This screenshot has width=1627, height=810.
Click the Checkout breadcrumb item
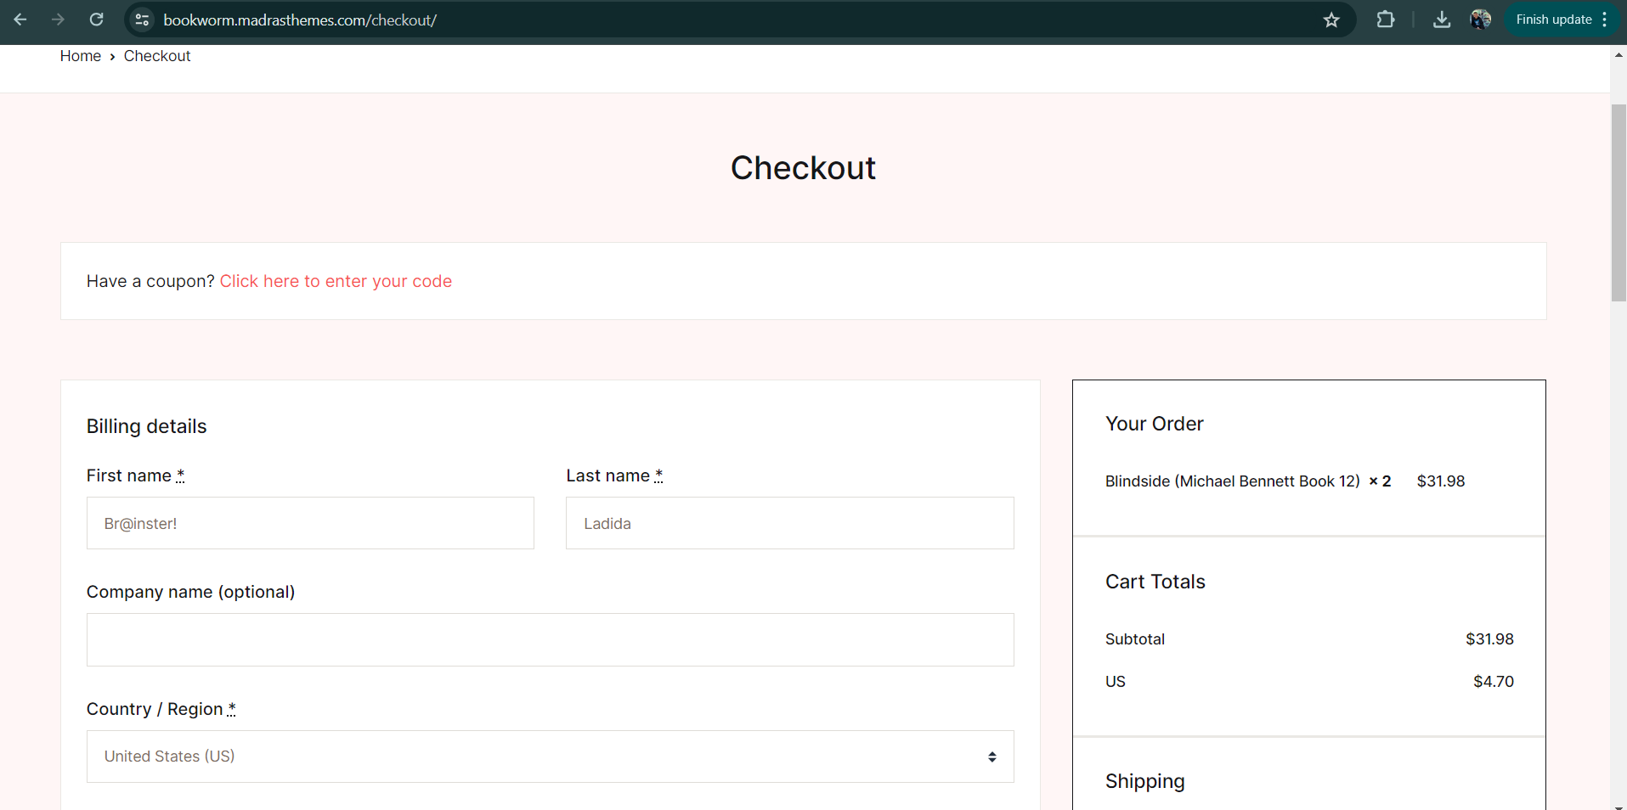point(157,56)
